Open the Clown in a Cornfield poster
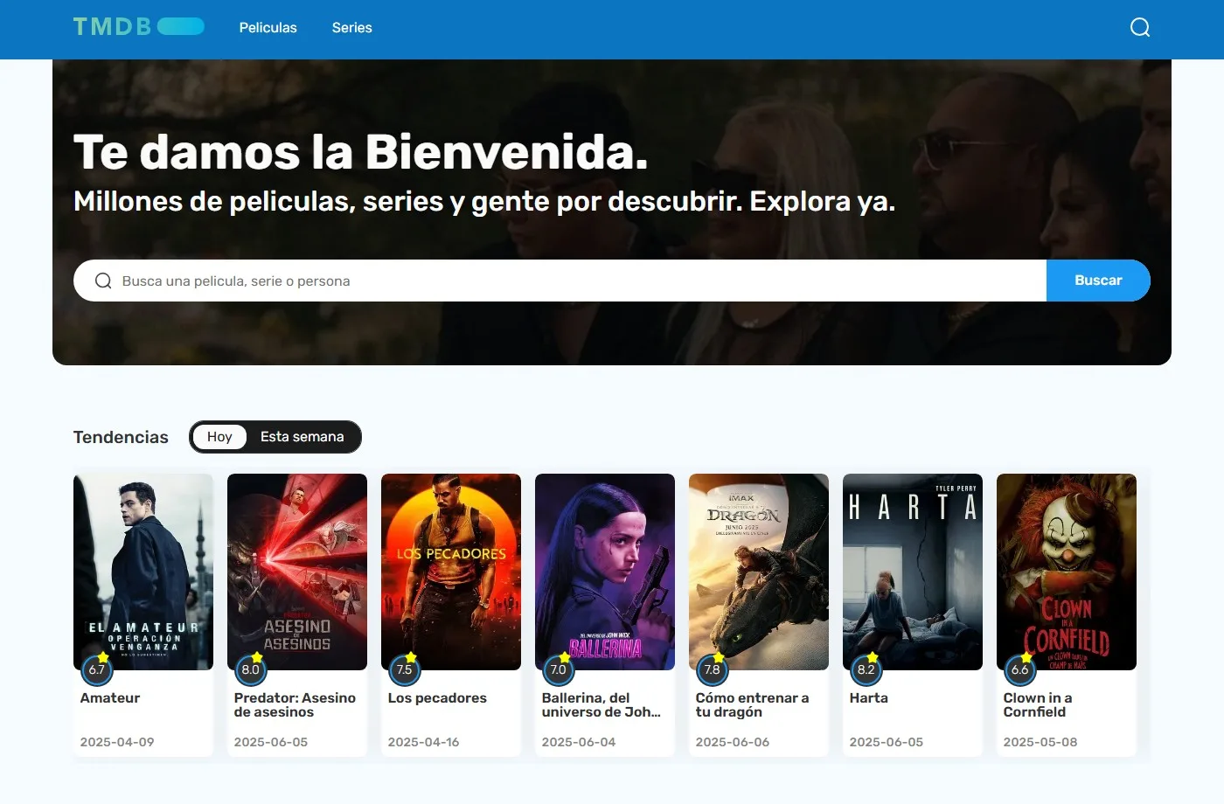The image size is (1224, 804). tap(1066, 572)
